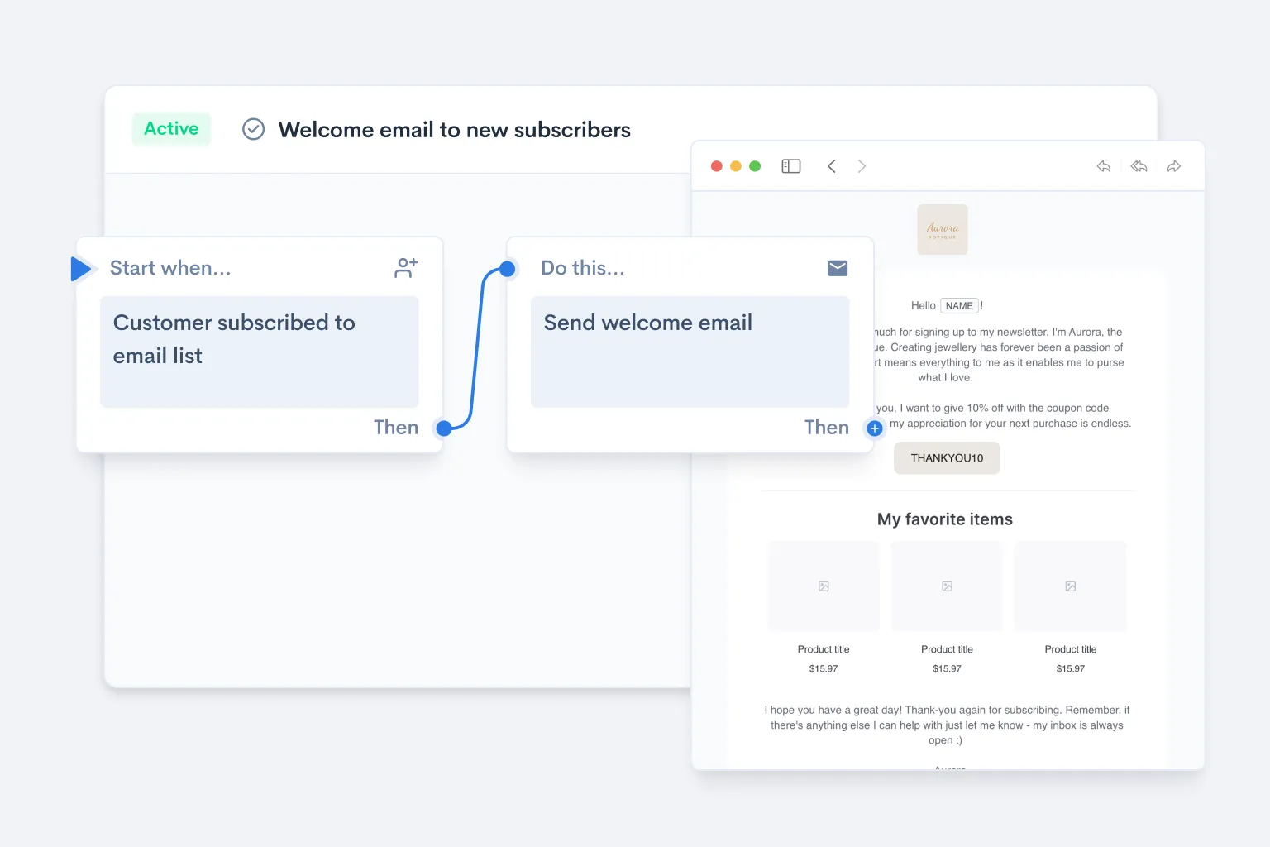Click the Then label on Start when card
The width and height of the screenshot is (1270, 847).
[x=396, y=428]
